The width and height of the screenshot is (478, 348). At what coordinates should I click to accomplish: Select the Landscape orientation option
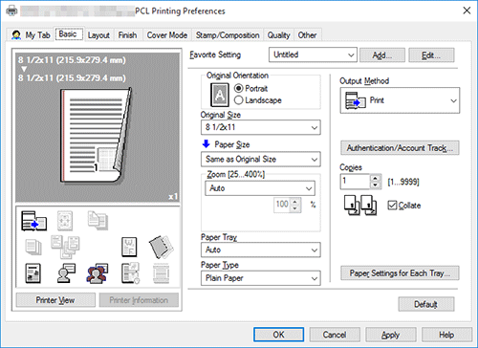(258, 100)
